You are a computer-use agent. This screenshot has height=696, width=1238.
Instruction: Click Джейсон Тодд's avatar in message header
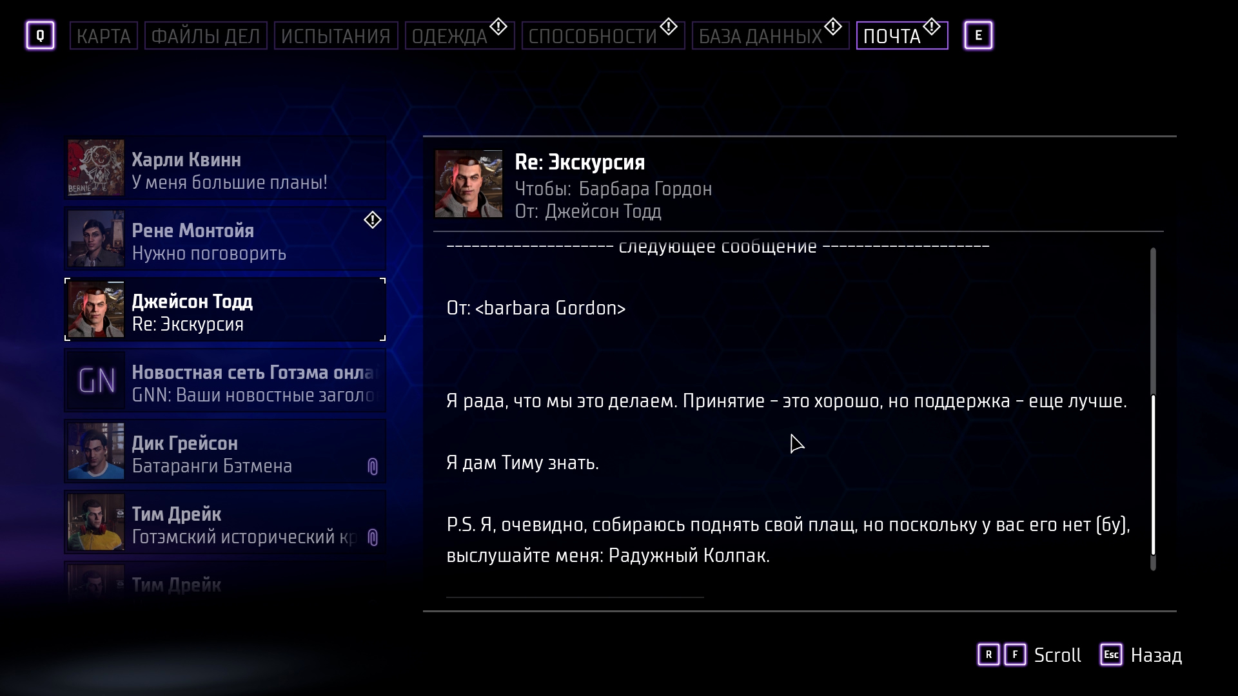point(469,184)
